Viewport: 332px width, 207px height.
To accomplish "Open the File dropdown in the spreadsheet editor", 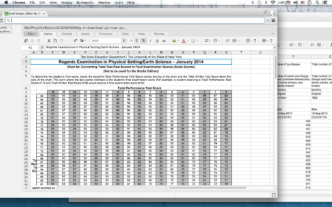I will [31, 34].
